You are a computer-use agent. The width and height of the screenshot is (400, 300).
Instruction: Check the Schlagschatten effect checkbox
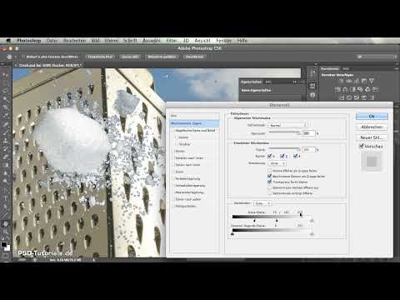pyautogui.click(x=174, y=206)
